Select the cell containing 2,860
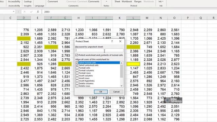Viewport: 217px width, 122px height. 161,30
